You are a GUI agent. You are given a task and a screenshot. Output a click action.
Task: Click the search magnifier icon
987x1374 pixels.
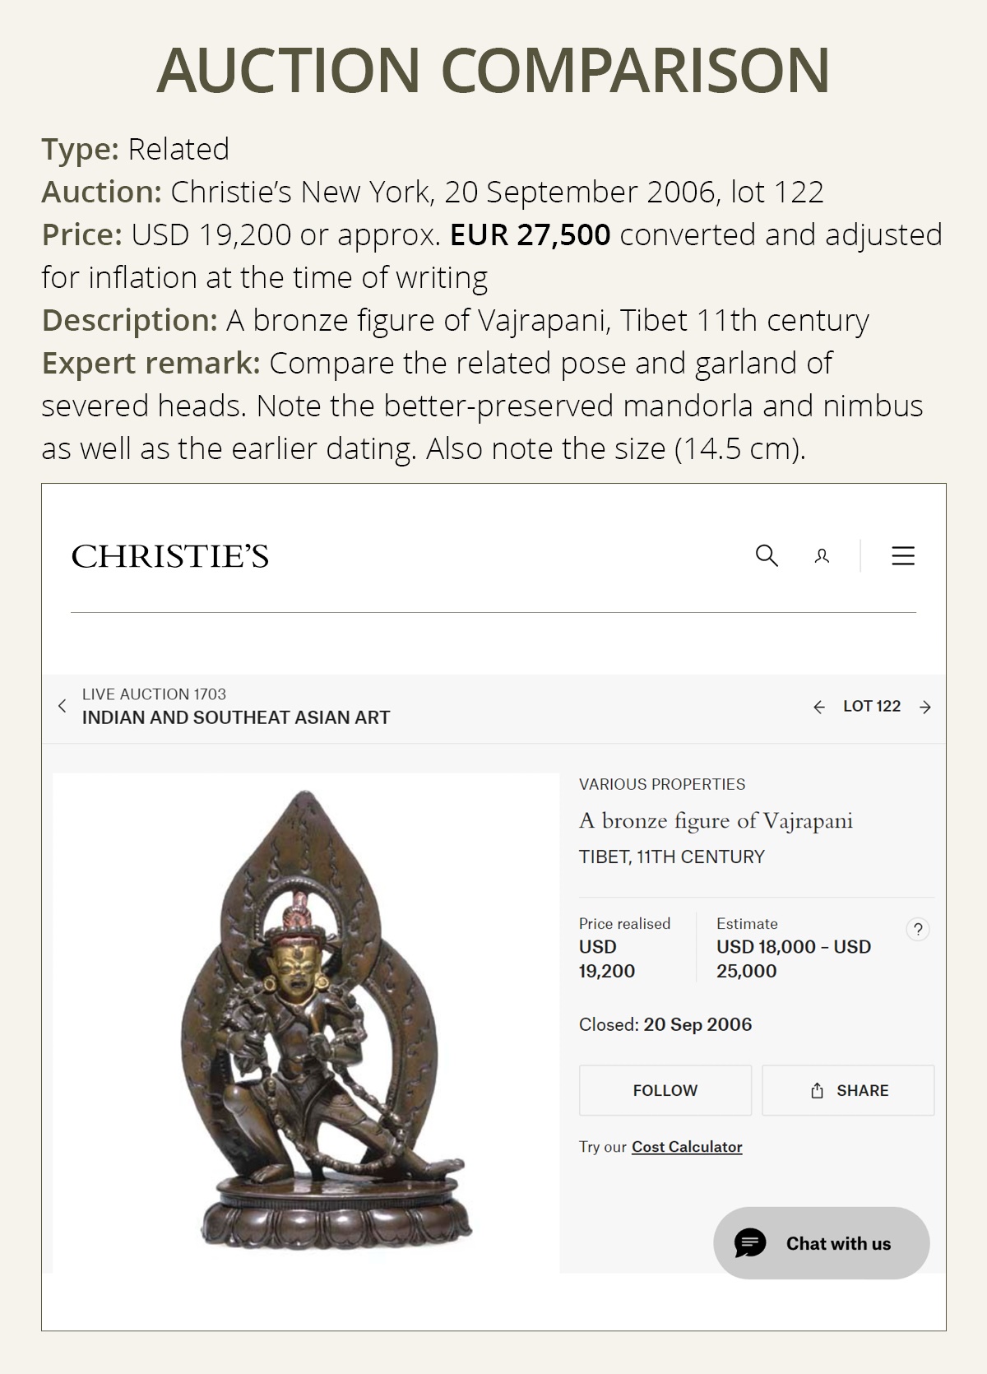(x=767, y=556)
